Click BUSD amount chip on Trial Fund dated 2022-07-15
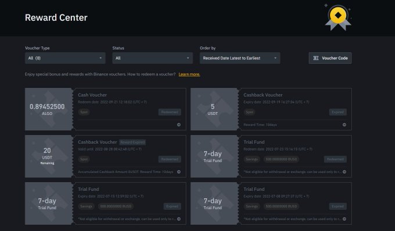 (x=116, y=206)
